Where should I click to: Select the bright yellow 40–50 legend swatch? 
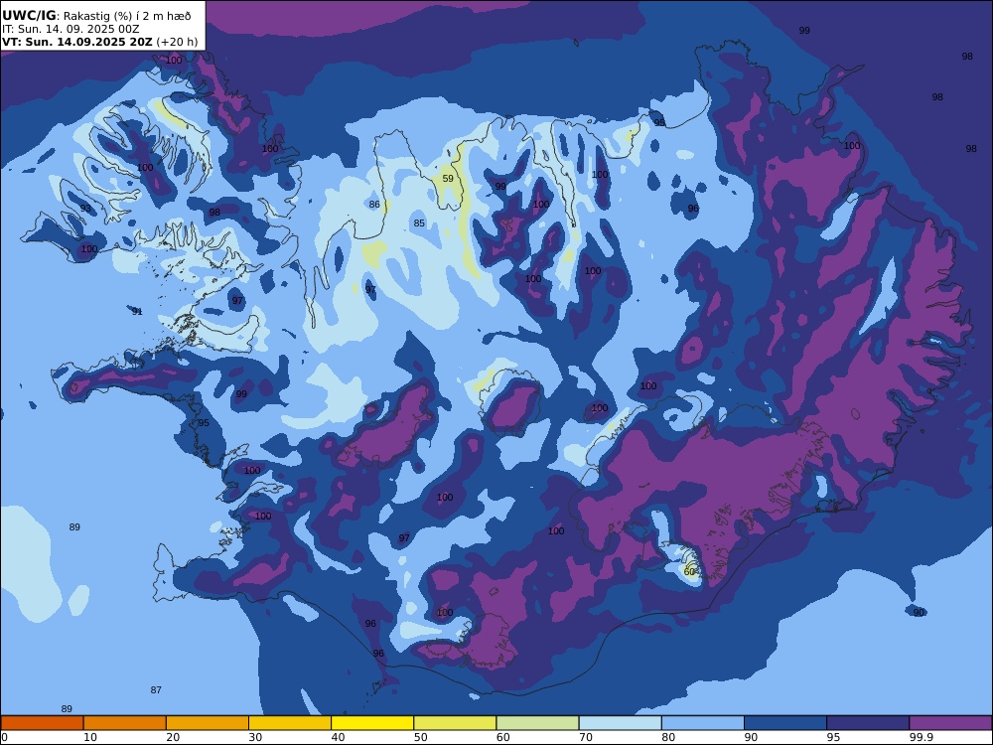(x=372, y=723)
